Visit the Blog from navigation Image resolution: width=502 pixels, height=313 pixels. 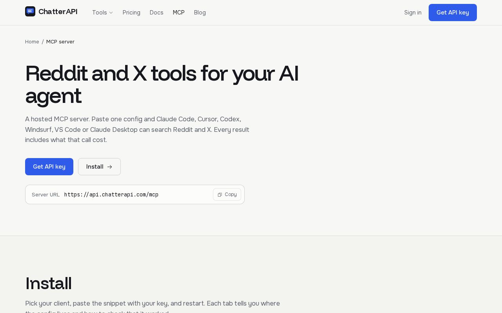point(200,13)
